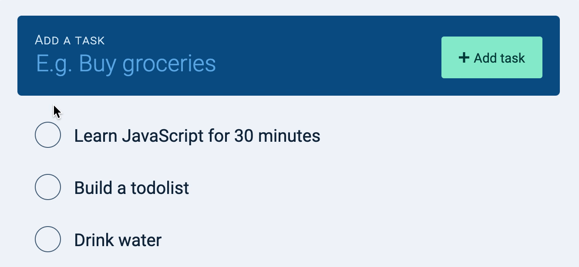Click the plus icon on Add task button

click(464, 57)
